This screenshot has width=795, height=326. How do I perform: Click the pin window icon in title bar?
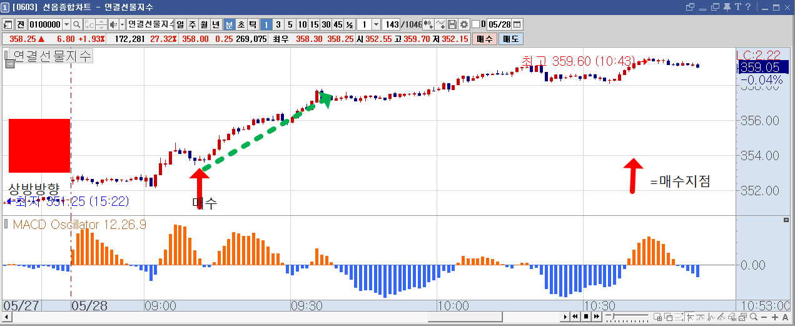click(x=727, y=7)
